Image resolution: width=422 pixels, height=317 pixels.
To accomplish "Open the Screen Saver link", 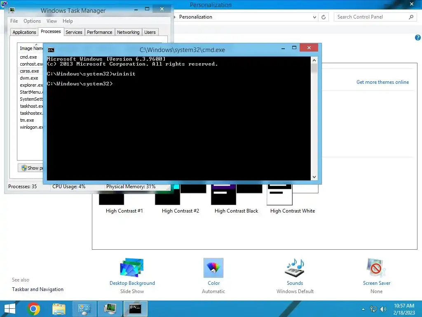I will [x=377, y=283].
